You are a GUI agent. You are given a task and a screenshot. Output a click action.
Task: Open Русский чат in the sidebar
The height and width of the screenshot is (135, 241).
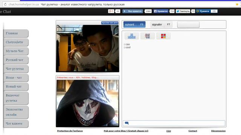pyautogui.click(x=16, y=60)
